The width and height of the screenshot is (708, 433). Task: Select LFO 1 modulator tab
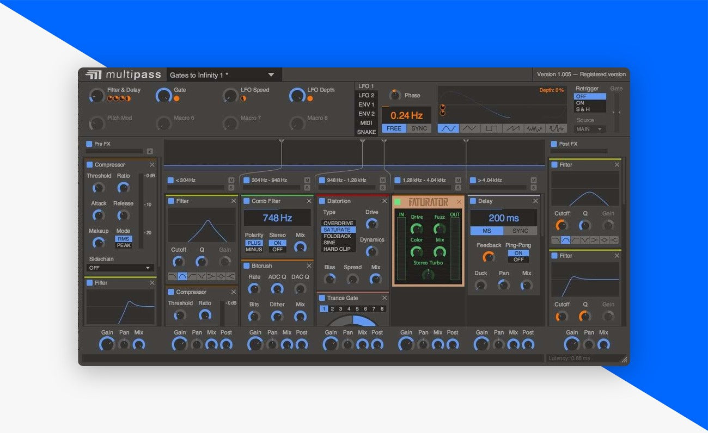pos(366,86)
